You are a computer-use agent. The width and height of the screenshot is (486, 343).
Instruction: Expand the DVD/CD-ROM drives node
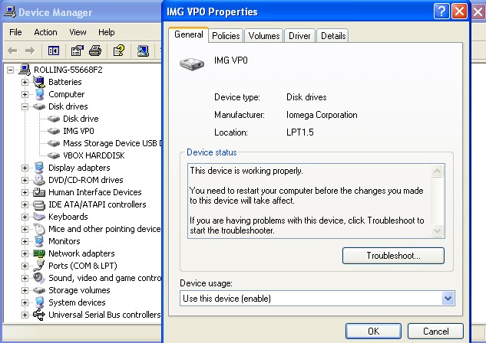pyautogui.click(x=25, y=180)
